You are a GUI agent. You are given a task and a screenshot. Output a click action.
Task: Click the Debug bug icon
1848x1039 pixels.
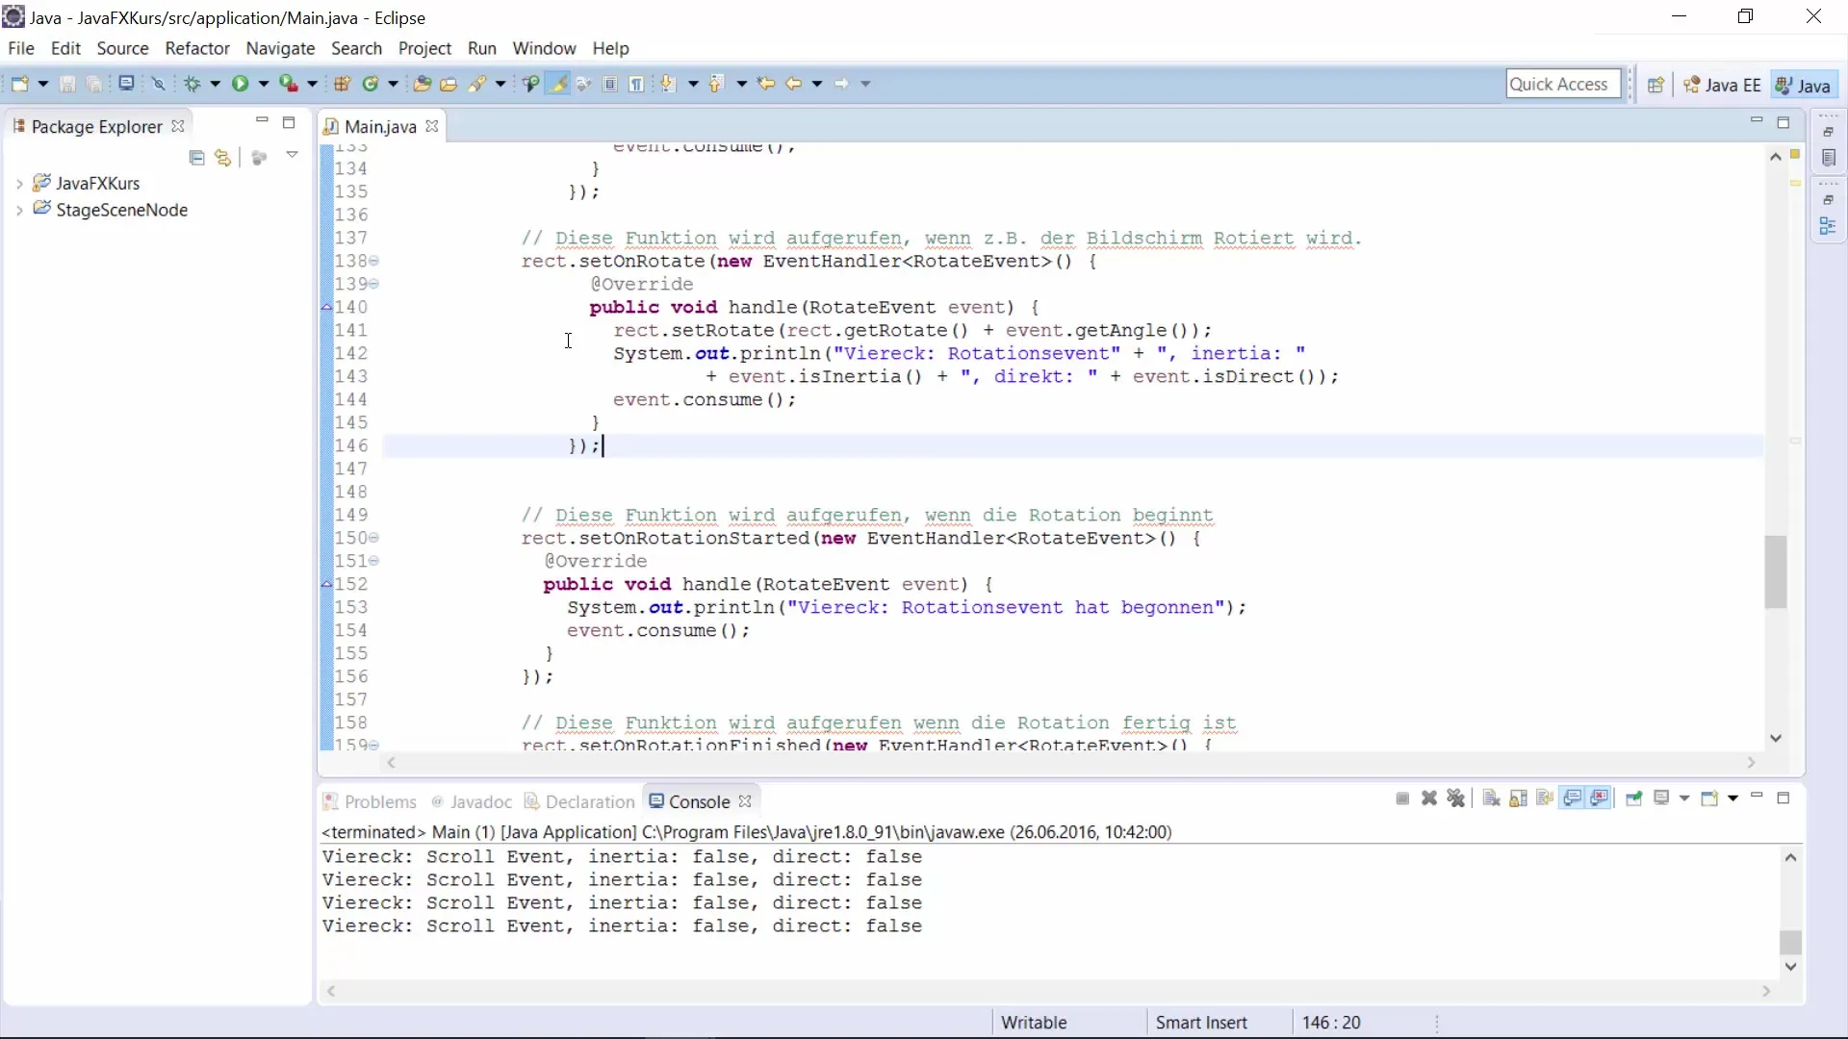[x=192, y=84]
